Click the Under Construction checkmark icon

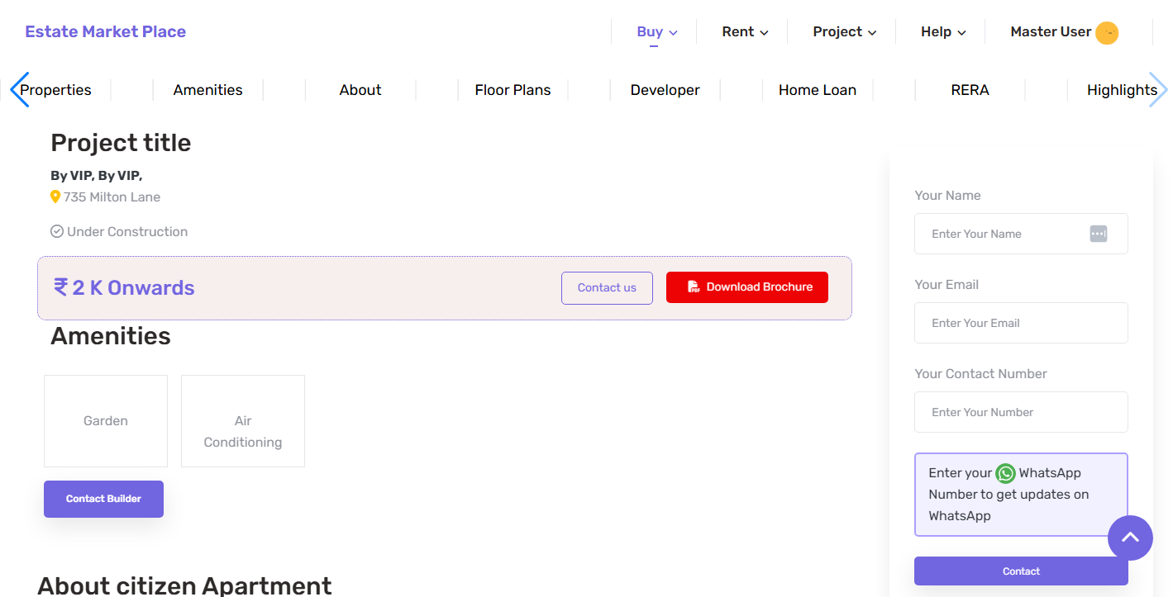[57, 231]
